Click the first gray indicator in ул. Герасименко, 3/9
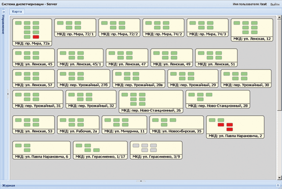 [136, 145]
